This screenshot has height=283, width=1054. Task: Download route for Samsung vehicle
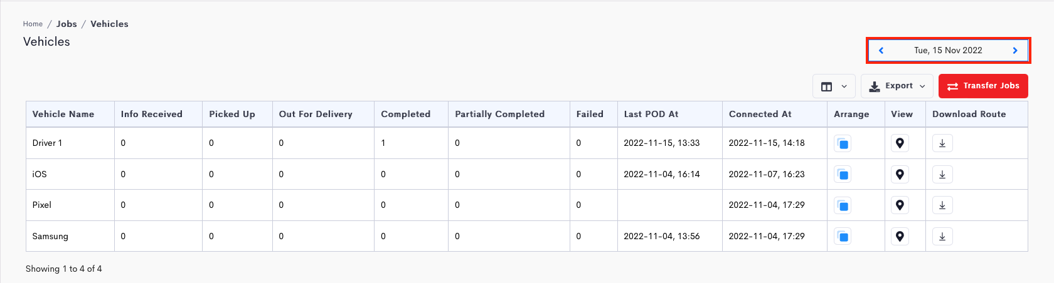942,237
